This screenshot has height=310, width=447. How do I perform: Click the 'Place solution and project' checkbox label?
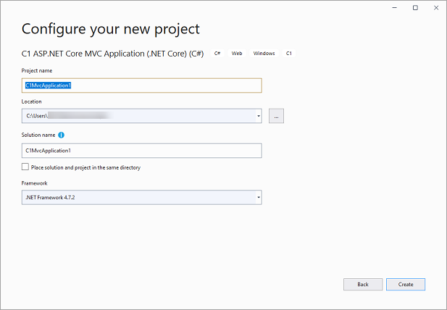point(85,167)
